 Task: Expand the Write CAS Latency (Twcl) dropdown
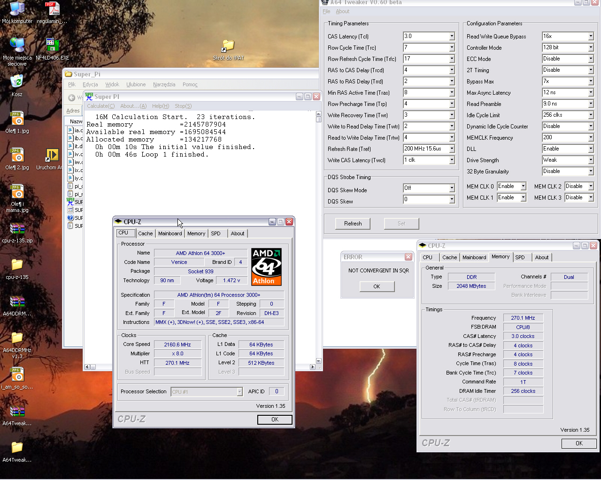pyautogui.click(x=452, y=160)
